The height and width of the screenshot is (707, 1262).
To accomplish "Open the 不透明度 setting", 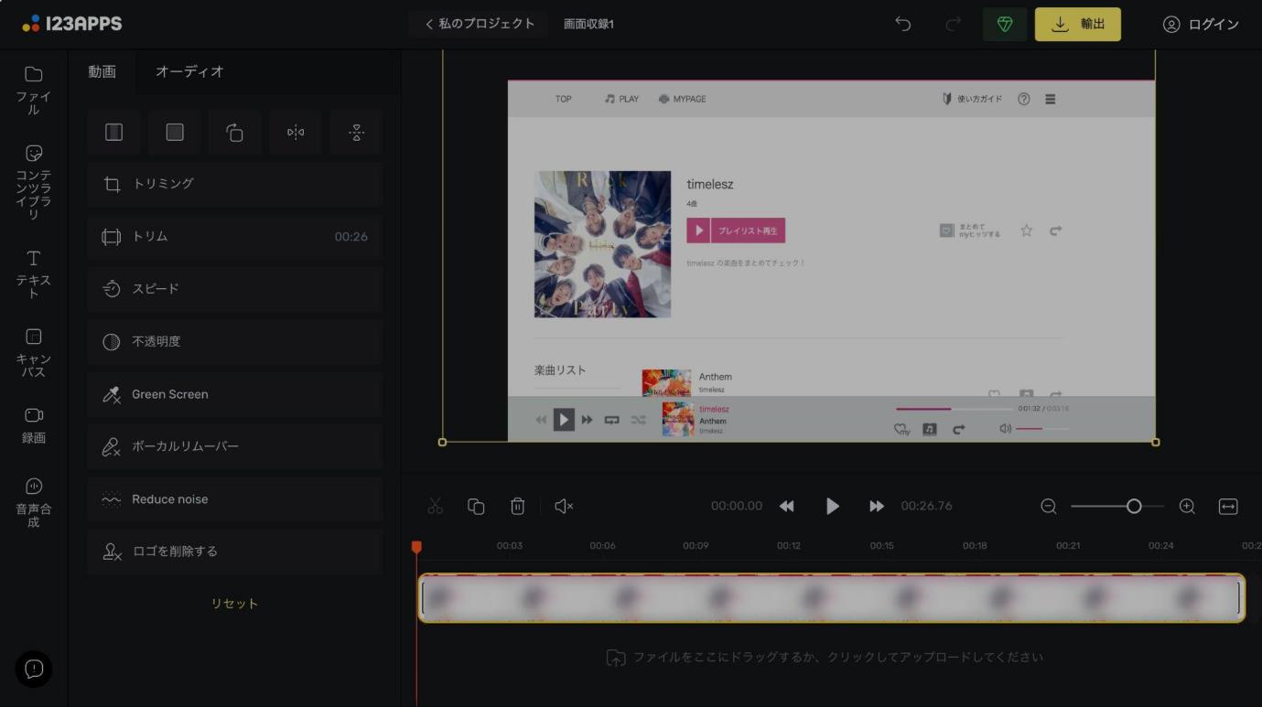I will (235, 342).
